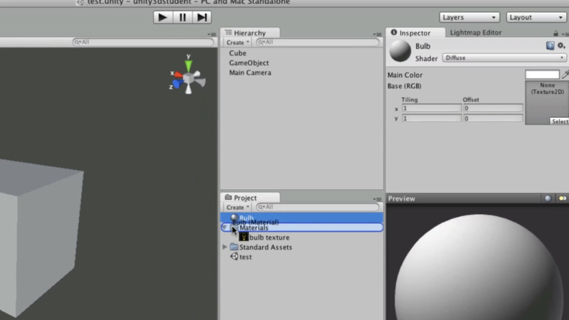
Task: Click the blue Z axis gizmo cone
Action: pos(177,84)
